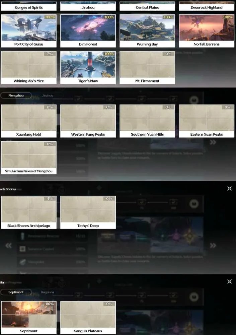Screen dimensions: 236x335
Task: Click the 0% badge on Tethys' Deep
Action: 109,199
